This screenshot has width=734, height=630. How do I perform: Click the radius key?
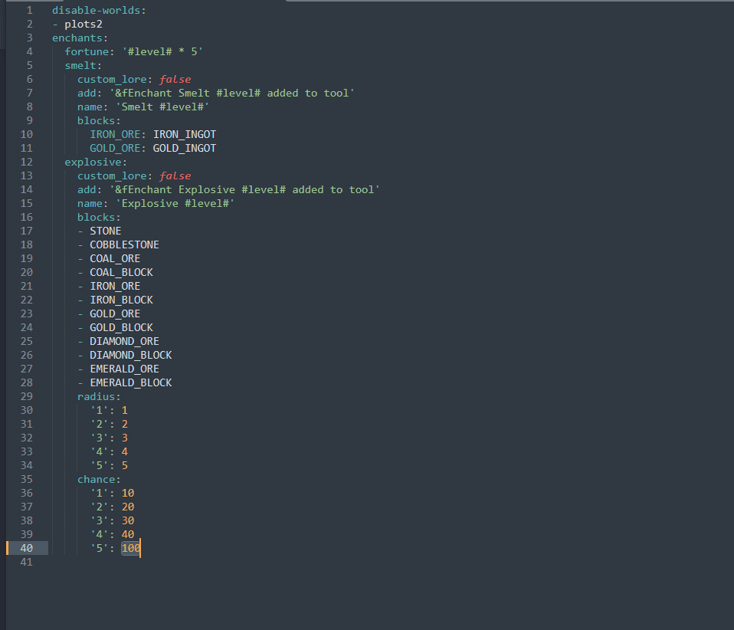(98, 396)
